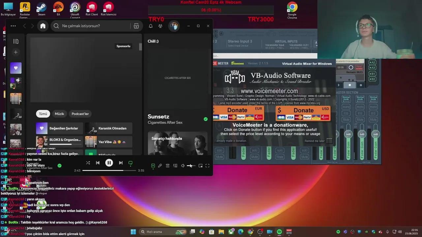Open Karanlık Olmadan shortcut card

tap(108, 128)
